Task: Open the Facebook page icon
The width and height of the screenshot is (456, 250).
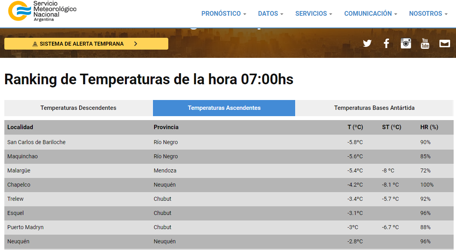Action: (386, 43)
